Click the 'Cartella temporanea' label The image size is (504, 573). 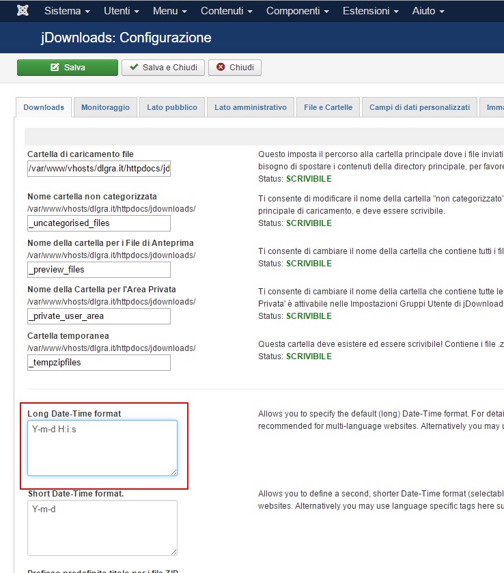tap(68, 336)
